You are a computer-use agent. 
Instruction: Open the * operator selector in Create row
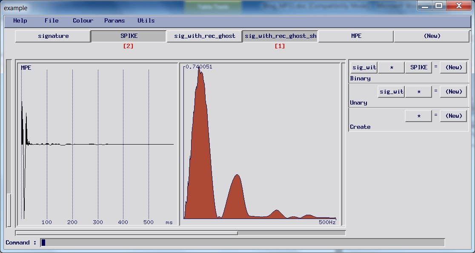point(418,115)
